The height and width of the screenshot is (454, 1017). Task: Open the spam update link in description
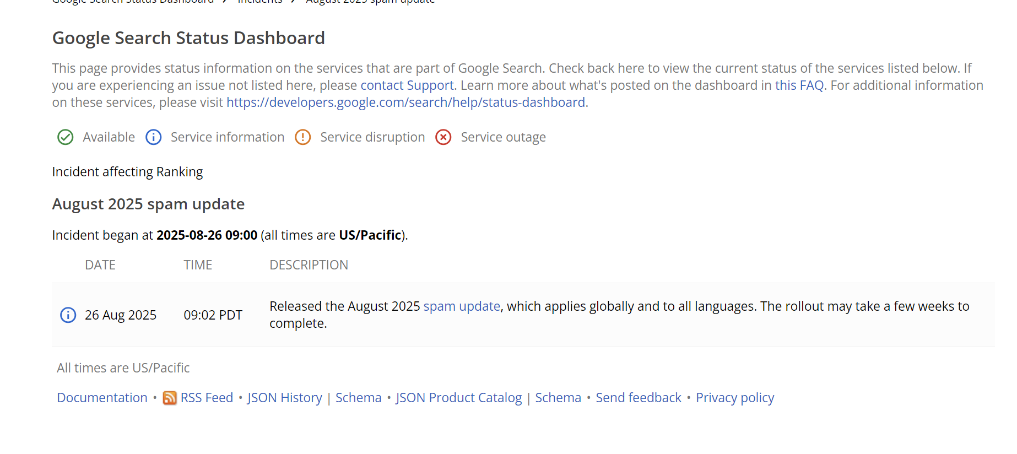pyautogui.click(x=462, y=306)
